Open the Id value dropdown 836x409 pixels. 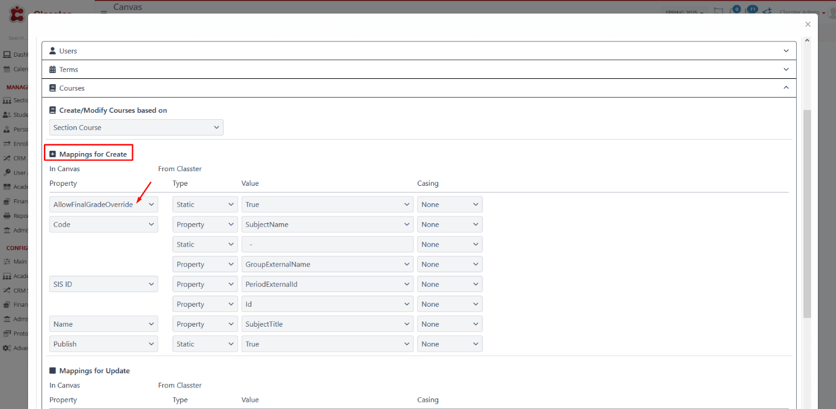[x=328, y=304]
